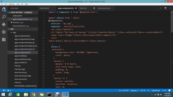Image resolution: width=173 pixels, height=97 pixels.
Task: Open the Search view icon
Action: pyautogui.click(x=4, y=17)
